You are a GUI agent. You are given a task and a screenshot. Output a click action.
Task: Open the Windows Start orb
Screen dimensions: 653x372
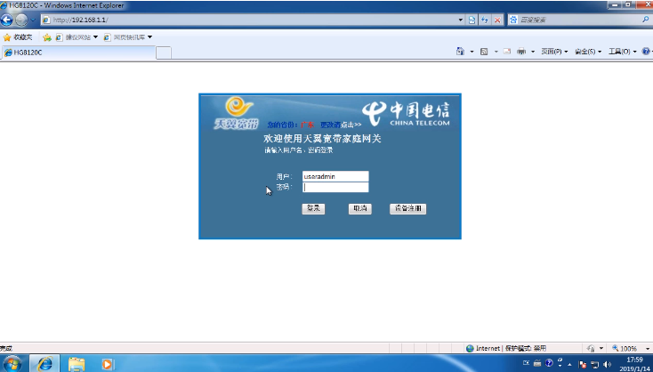tap(12, 364)
